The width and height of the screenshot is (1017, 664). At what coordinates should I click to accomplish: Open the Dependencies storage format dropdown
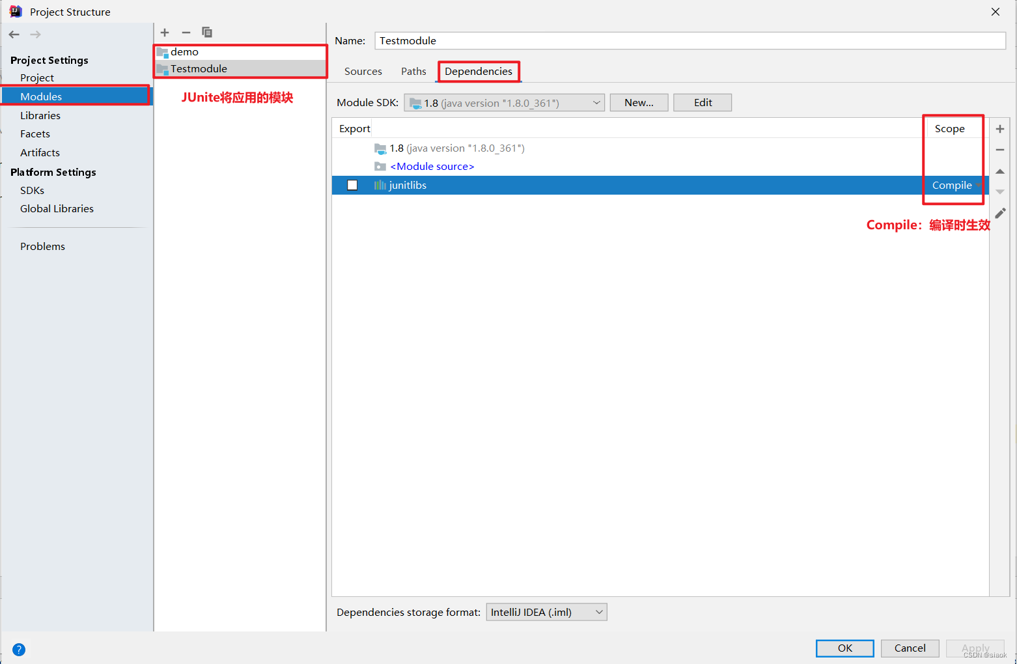(x=546, y=612)
